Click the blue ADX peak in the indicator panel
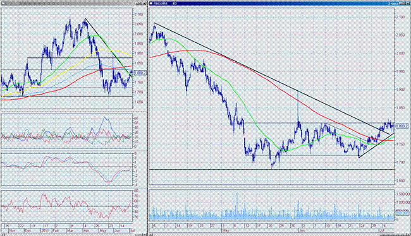Image resolution: width=411 pixels, height=236 pixels. (x=105, y=118)
